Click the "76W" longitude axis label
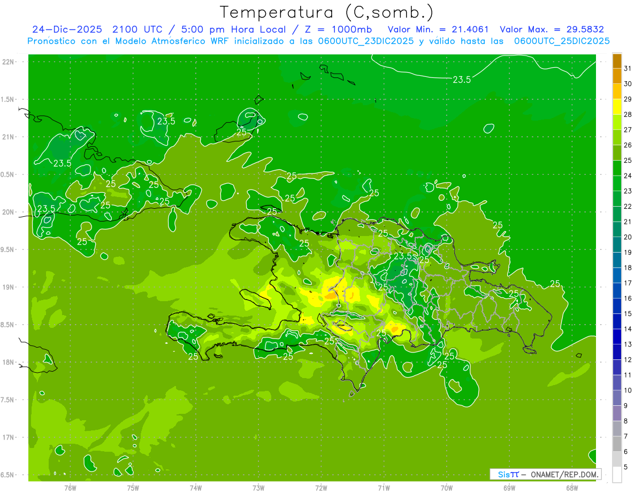 (70, 488)
